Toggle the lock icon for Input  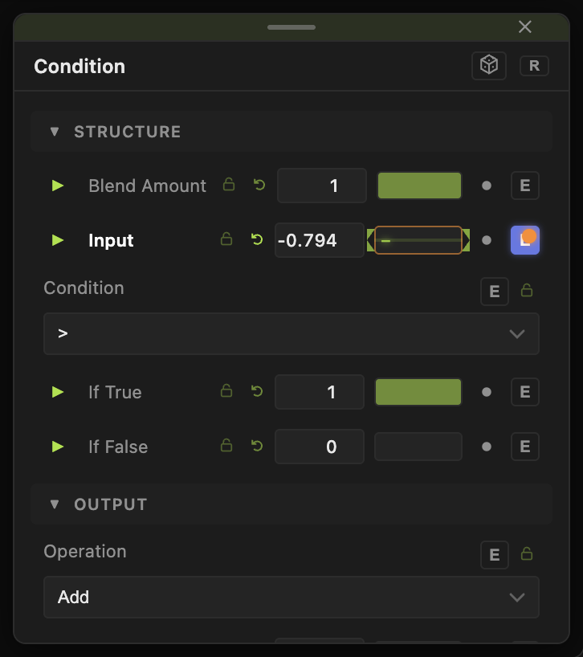226,239
